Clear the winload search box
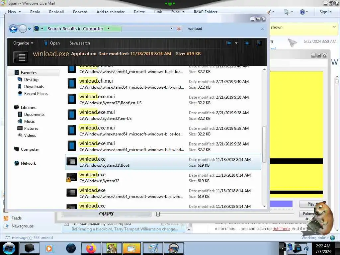 coord(262,29)
